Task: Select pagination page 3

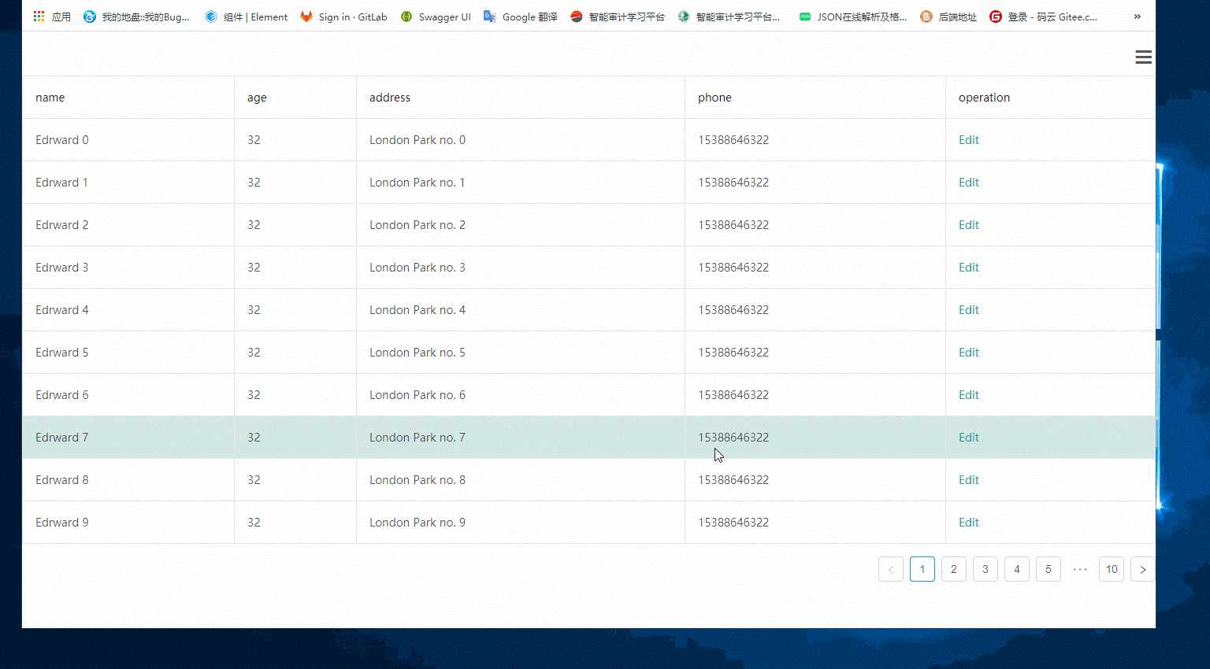Action: (x=985, y=569)
